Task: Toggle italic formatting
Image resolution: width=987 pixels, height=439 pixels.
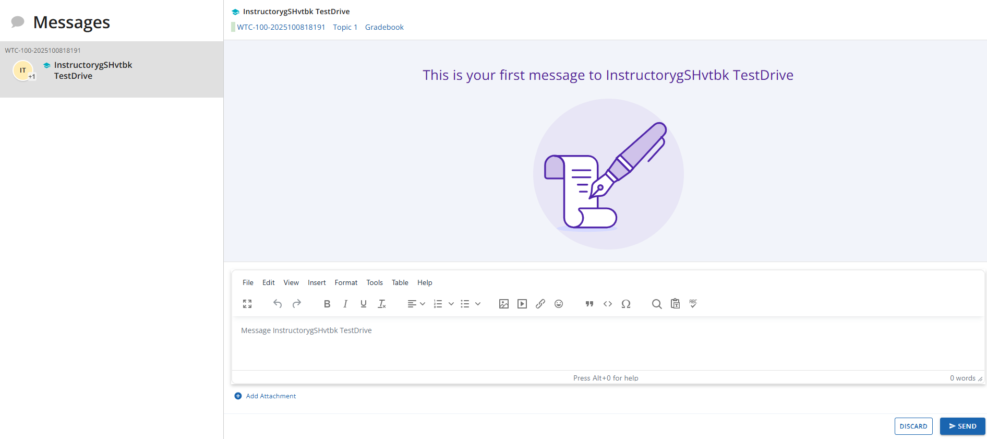Action: click(x=345, y=304)
